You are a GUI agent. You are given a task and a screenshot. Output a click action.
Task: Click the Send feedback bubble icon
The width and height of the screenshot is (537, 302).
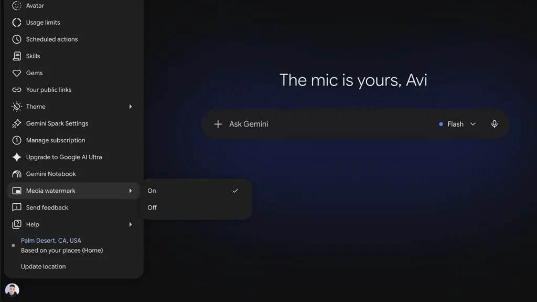coord(16,207)
